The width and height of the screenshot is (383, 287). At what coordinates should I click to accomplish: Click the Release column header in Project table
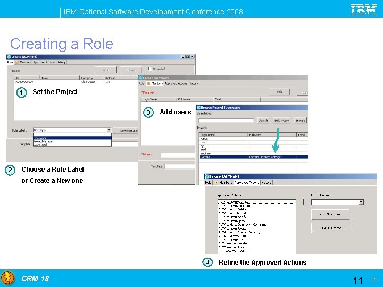click(118, 78)
